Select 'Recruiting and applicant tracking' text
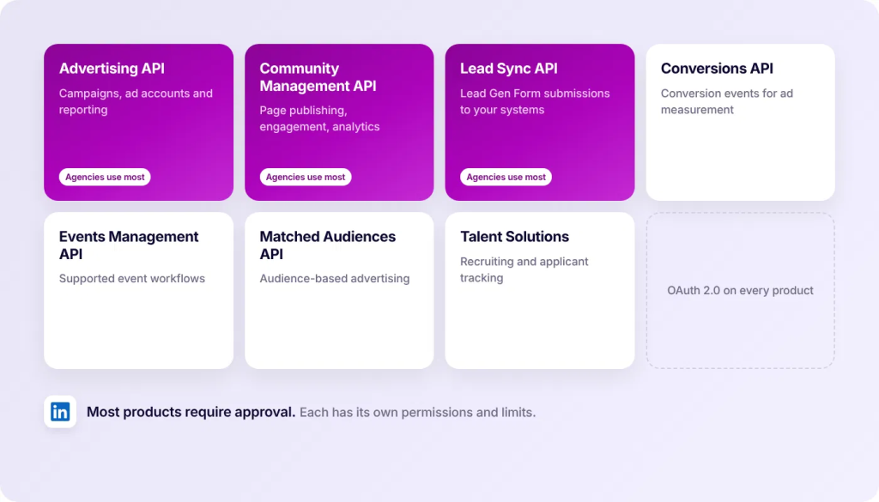The width and height of the screenshot is (879, 502). 524,269
